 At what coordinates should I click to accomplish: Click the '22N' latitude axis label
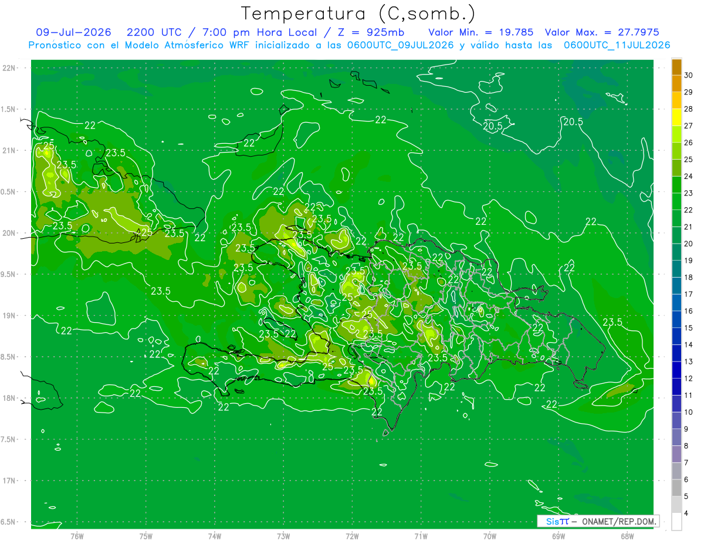tap(9, 68)
